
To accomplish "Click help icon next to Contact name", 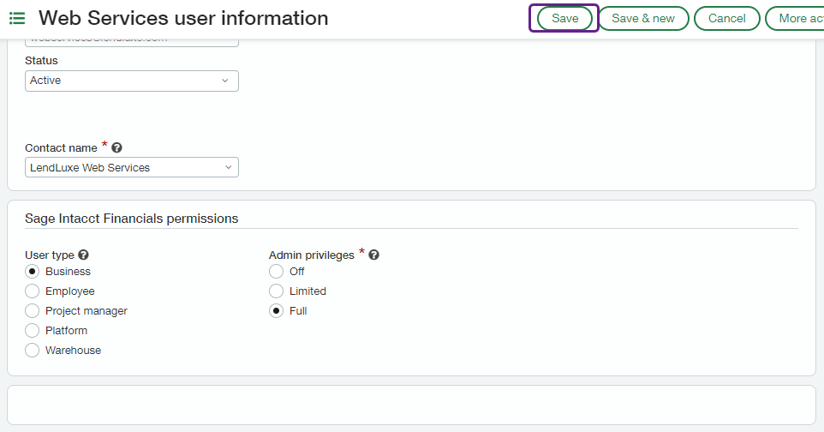I will tap(116, 147).
